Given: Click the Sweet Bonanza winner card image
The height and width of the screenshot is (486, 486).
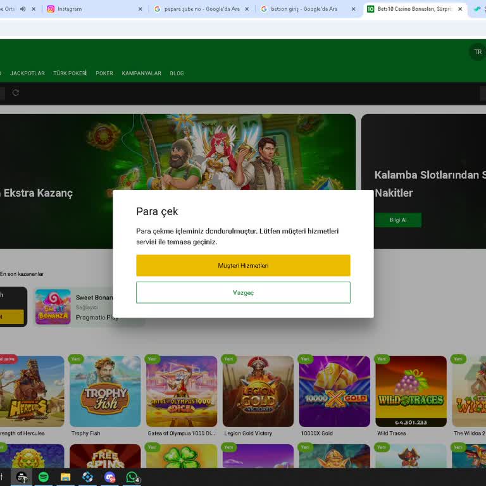Looking at the screenshot, I should [x=53, y=306].
